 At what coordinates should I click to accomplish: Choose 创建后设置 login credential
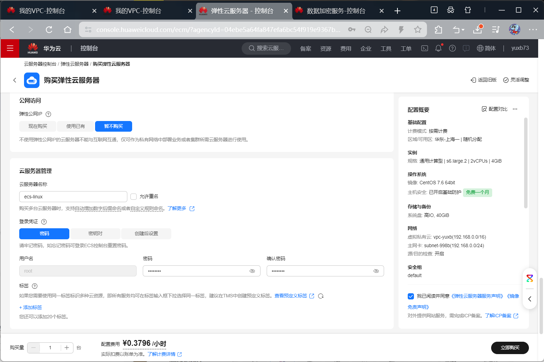point(146,233)
